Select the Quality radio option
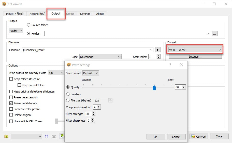232x143 pixels. (68, 87)
